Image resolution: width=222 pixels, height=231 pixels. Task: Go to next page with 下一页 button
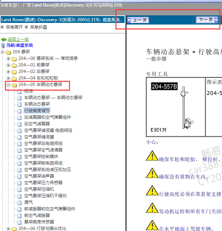pos(207,20)
